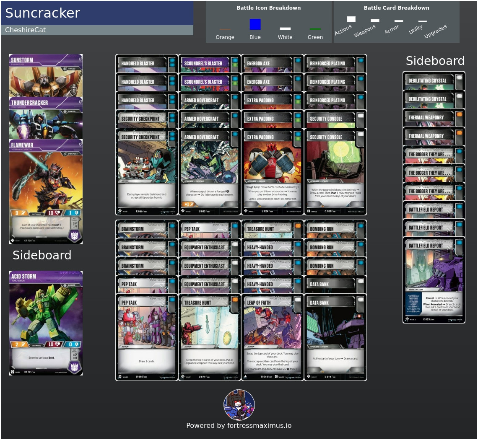
Task: Click the 'Sunstorm' card name
Action: (22, 60)
